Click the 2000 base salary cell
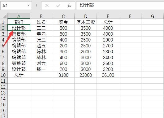 85,51
